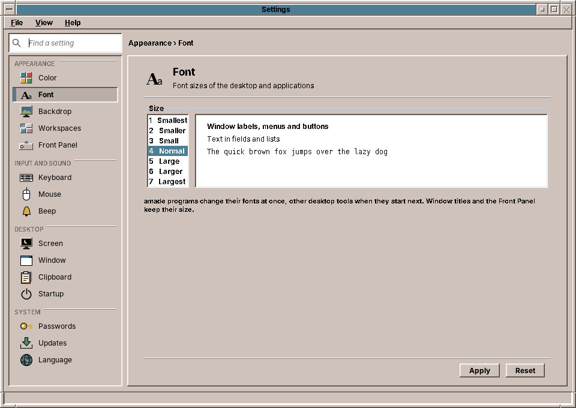Click the quick brown fox sample text
This screenshot has width=576, height=408.
297,152
